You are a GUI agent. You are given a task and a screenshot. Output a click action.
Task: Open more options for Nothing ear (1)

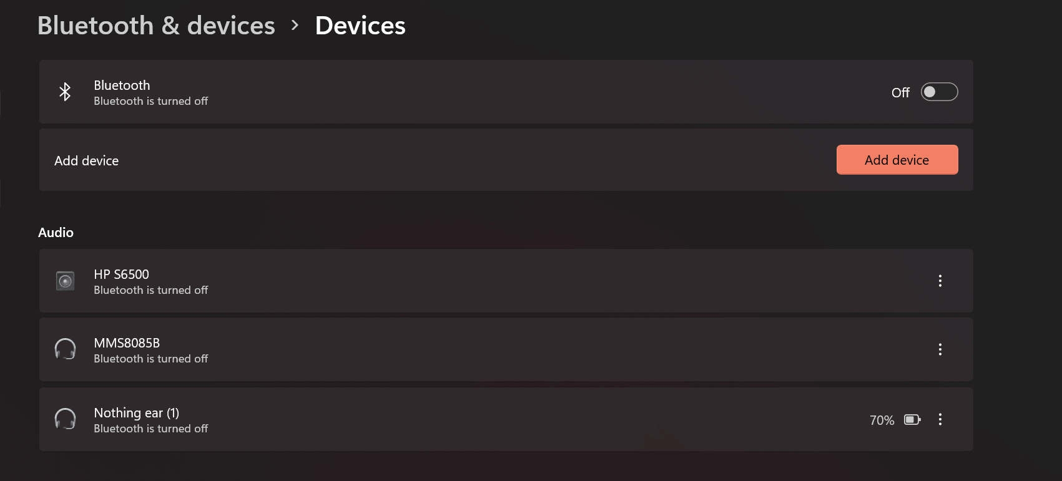[940, 419]
